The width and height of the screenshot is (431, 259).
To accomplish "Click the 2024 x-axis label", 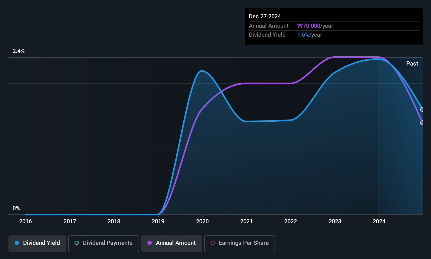I will point(379,221).
